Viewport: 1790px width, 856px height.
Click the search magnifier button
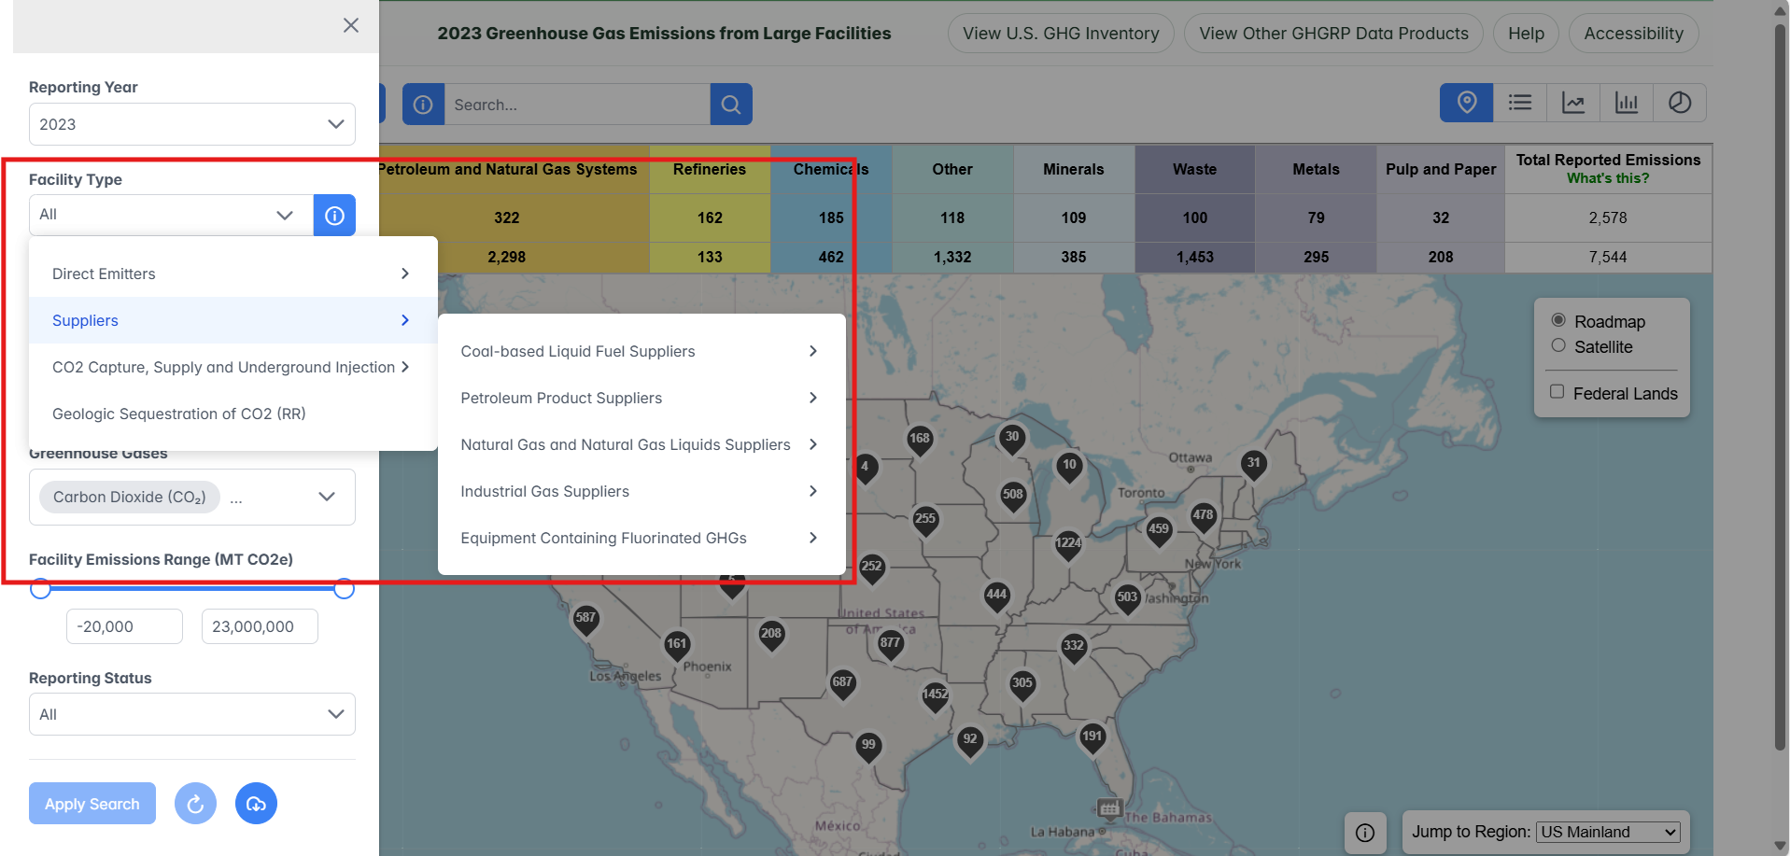(731, 105)
